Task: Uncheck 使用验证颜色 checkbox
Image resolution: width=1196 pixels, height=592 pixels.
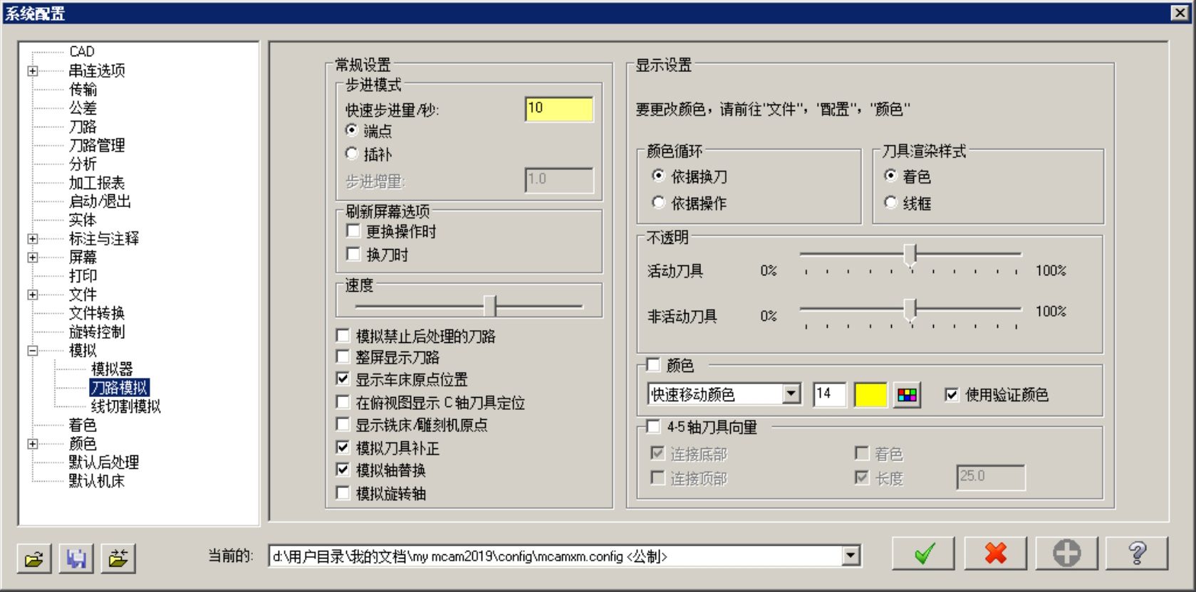Action: click(x=952, y=394)
